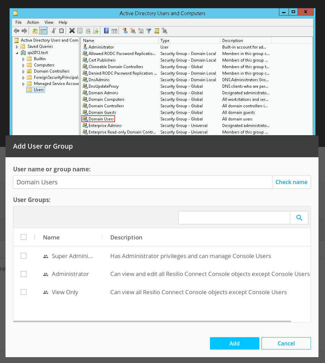Collapse the qa2012.test domain node
The height and width of the screenshot is (363, 325).
17,53
